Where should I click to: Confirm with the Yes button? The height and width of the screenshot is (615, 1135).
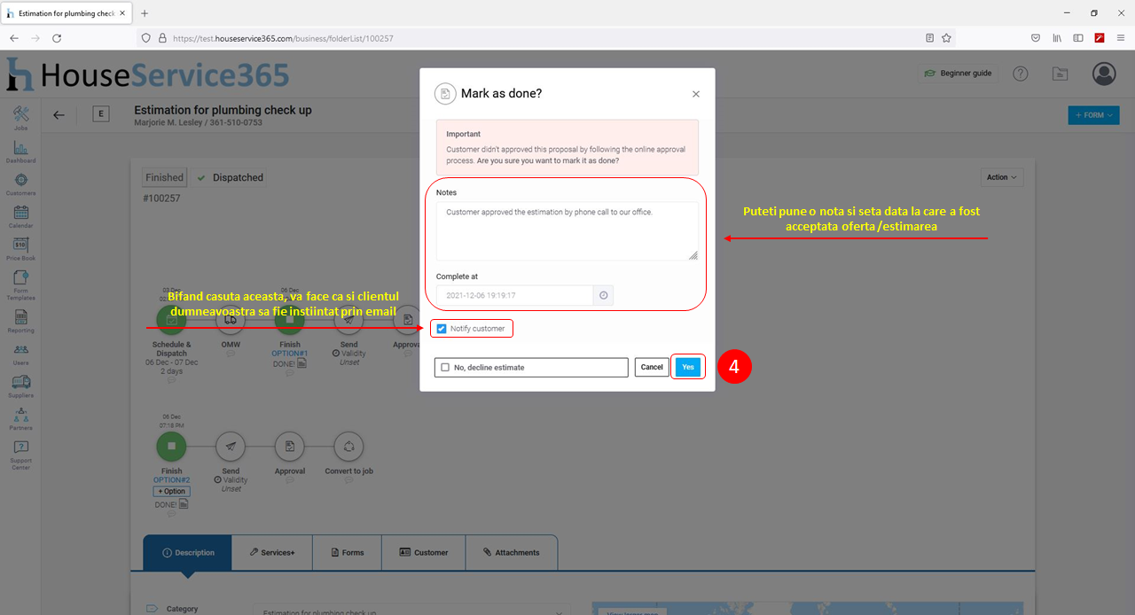(688, 367)
